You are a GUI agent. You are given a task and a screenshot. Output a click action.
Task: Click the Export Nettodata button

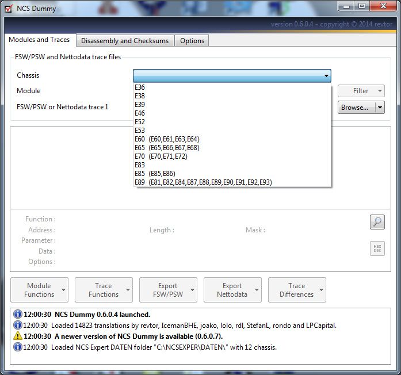pos(232,290)
